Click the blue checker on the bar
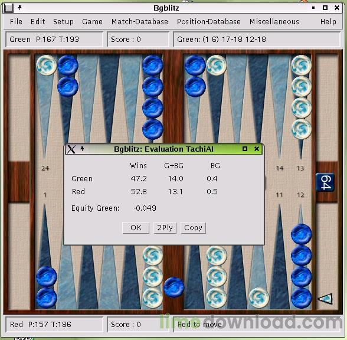The width and height of the screenshot is (347, 340). [x=173, y=287]
